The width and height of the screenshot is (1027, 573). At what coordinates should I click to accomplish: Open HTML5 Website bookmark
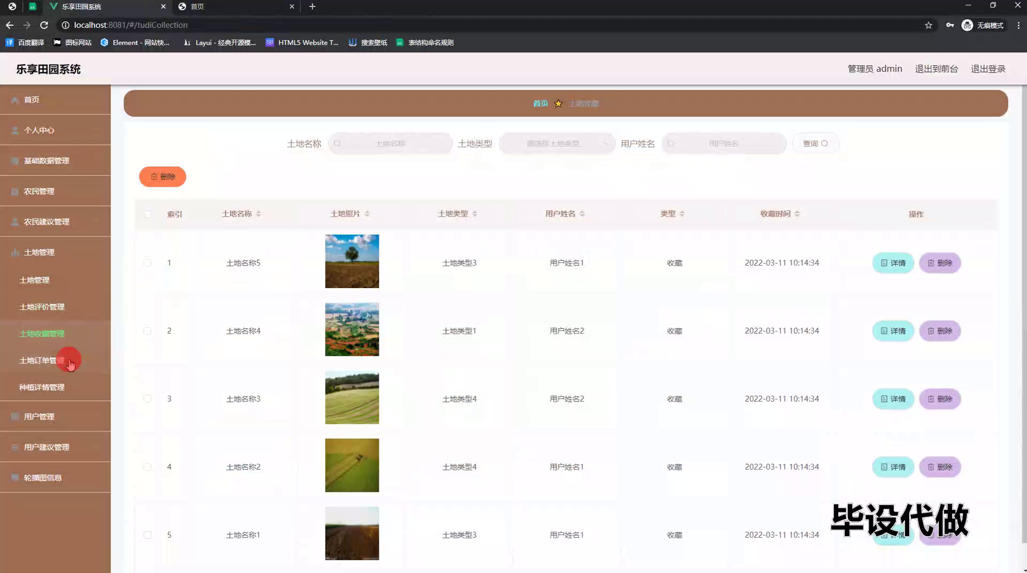click(x=302, y=43)
